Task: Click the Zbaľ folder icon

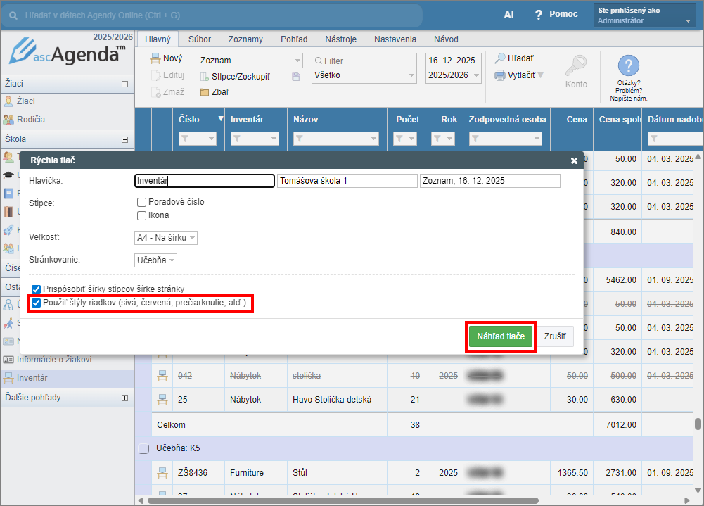Action: 205,92
